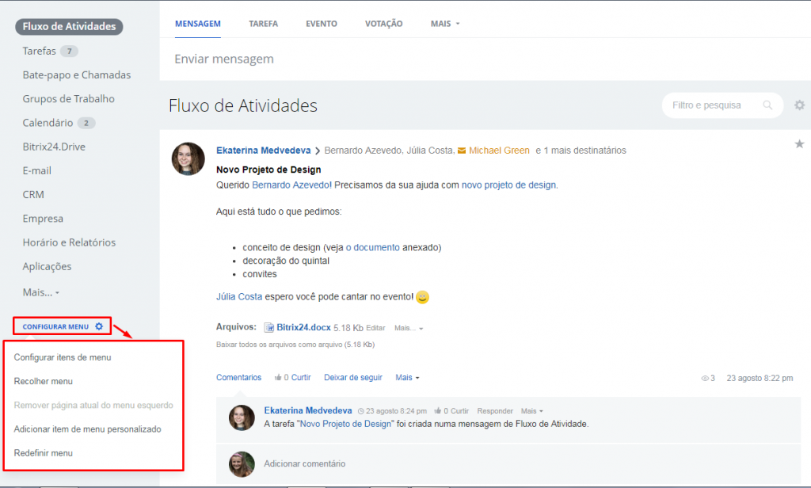Click the search magnifier icon
This screenshot has width=811, height=488.
(x=767, y=105)
